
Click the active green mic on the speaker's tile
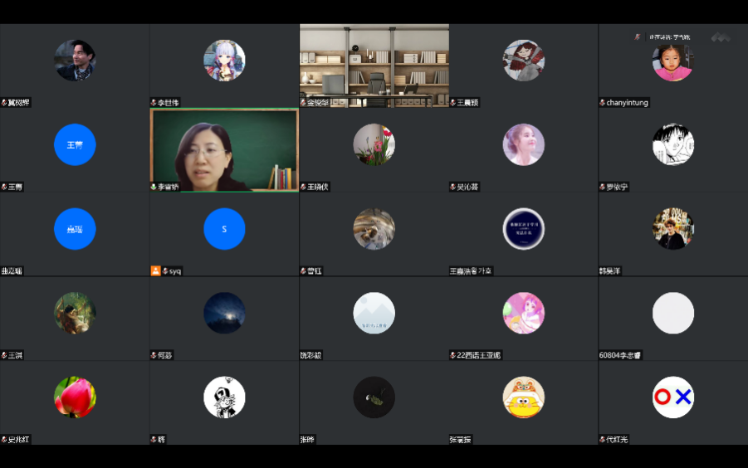(154, 187)
